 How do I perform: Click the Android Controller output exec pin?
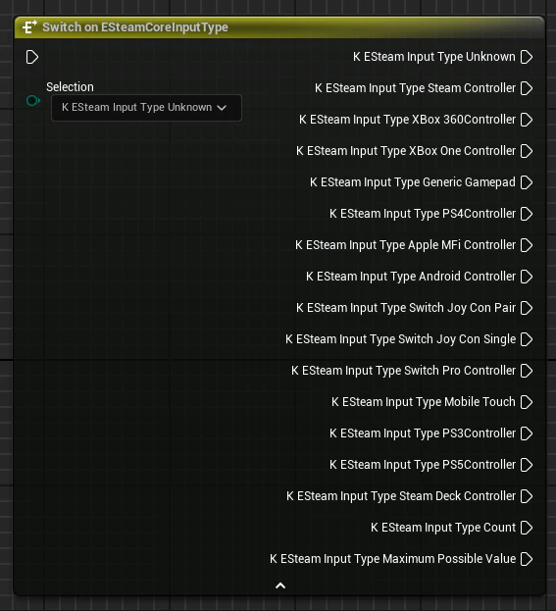(x=527, y=277)
